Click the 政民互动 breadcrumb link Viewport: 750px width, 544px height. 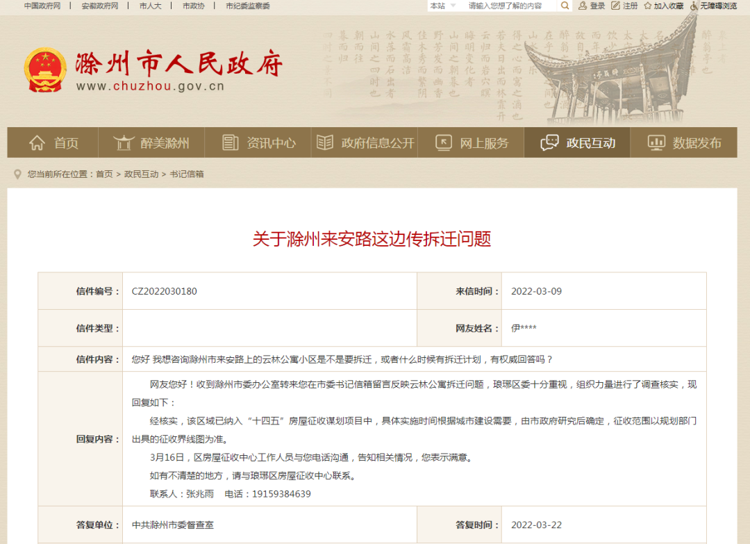pos(141,174)
